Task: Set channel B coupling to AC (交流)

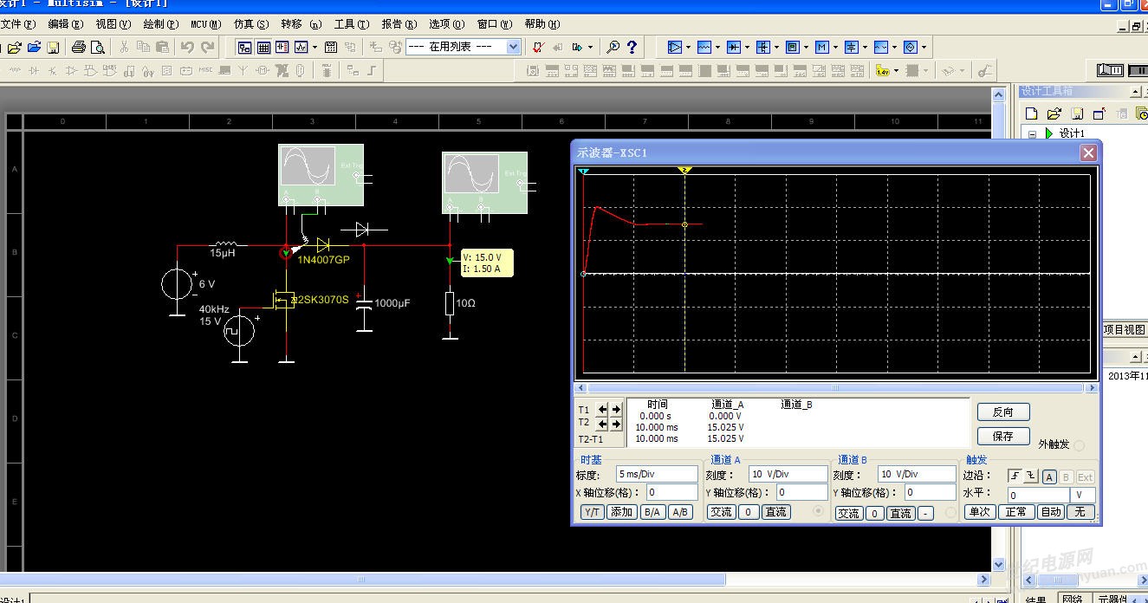Action: coord(849,513)
